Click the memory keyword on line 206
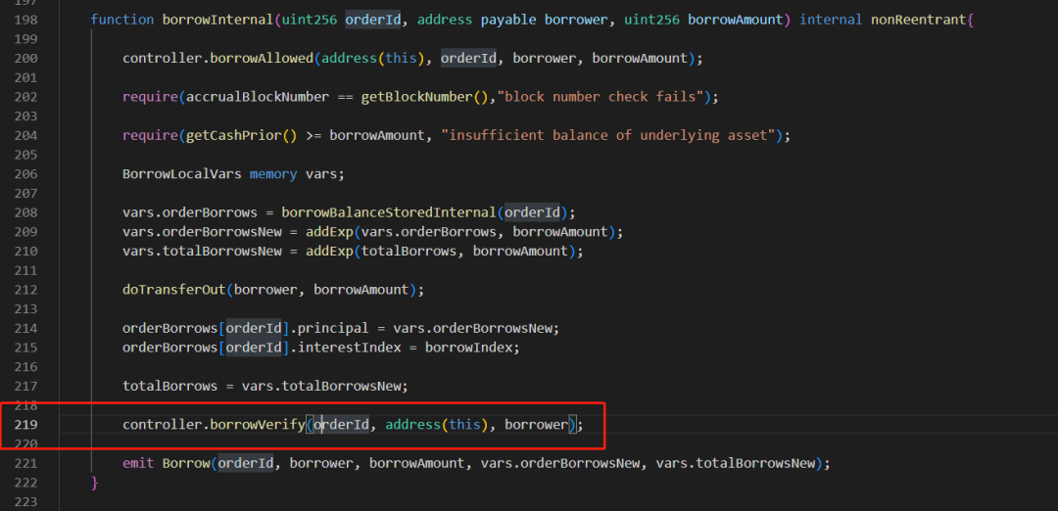This screenshot has width=1058, height=511. 273,174
